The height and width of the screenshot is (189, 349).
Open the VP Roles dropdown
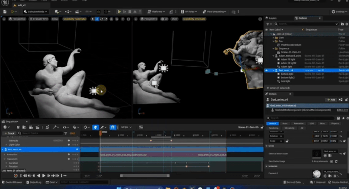[x=189, y=12]
